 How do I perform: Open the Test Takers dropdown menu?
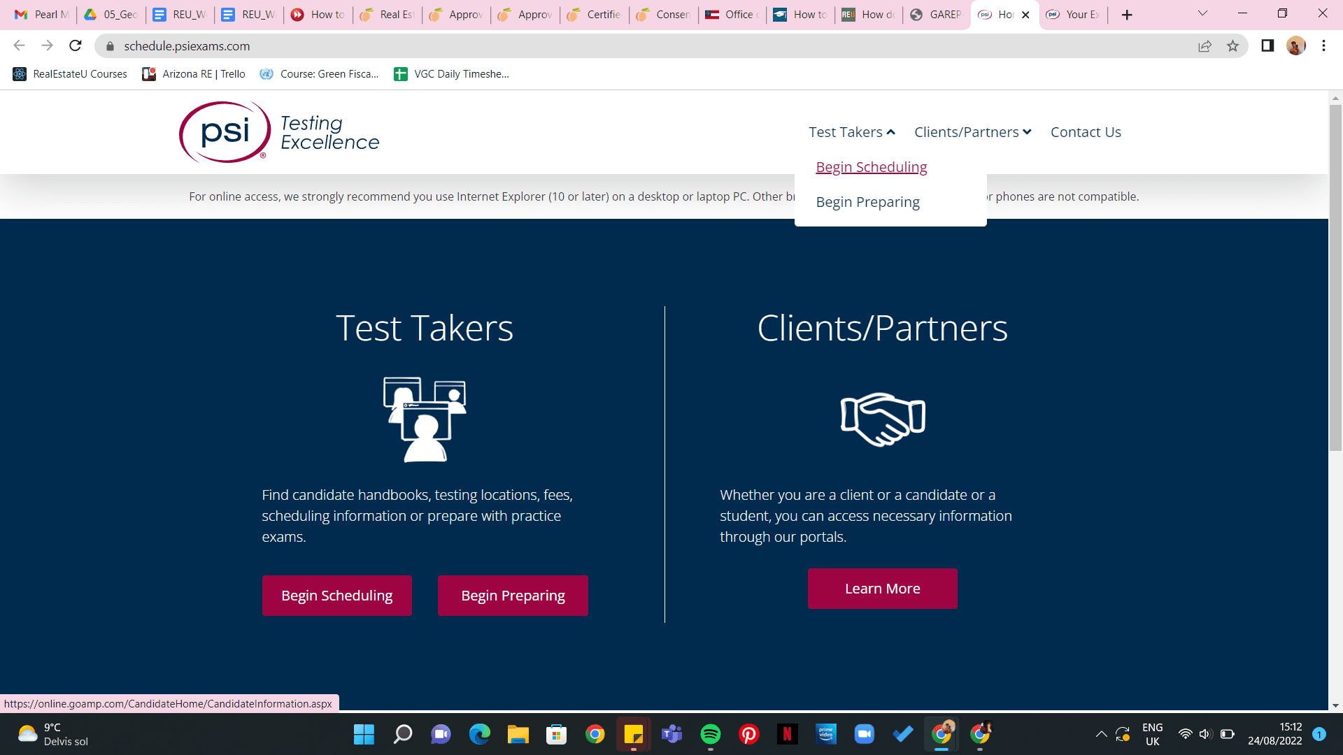(850, 132)
